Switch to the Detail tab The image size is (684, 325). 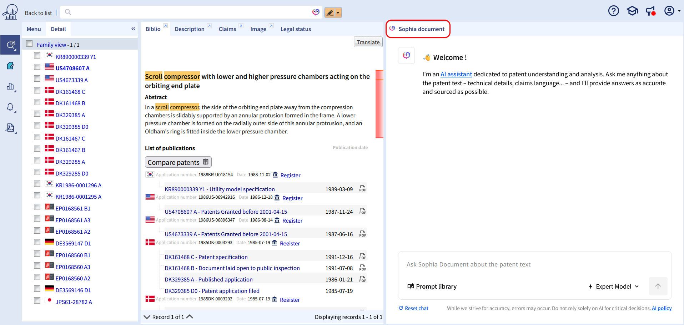58,29
